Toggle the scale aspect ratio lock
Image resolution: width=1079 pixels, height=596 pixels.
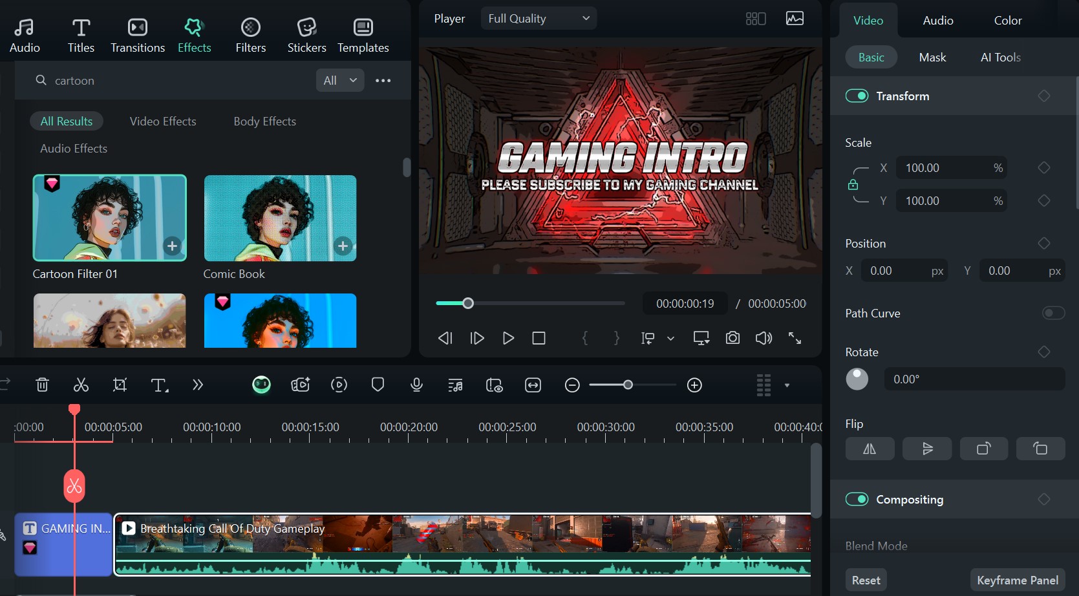click(x=853, y=185)
